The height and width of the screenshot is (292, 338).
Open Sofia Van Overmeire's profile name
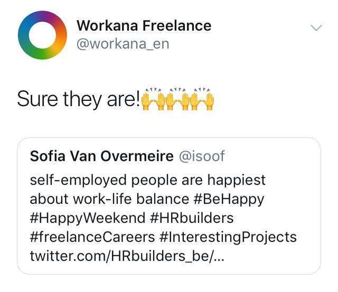(101, 156)
